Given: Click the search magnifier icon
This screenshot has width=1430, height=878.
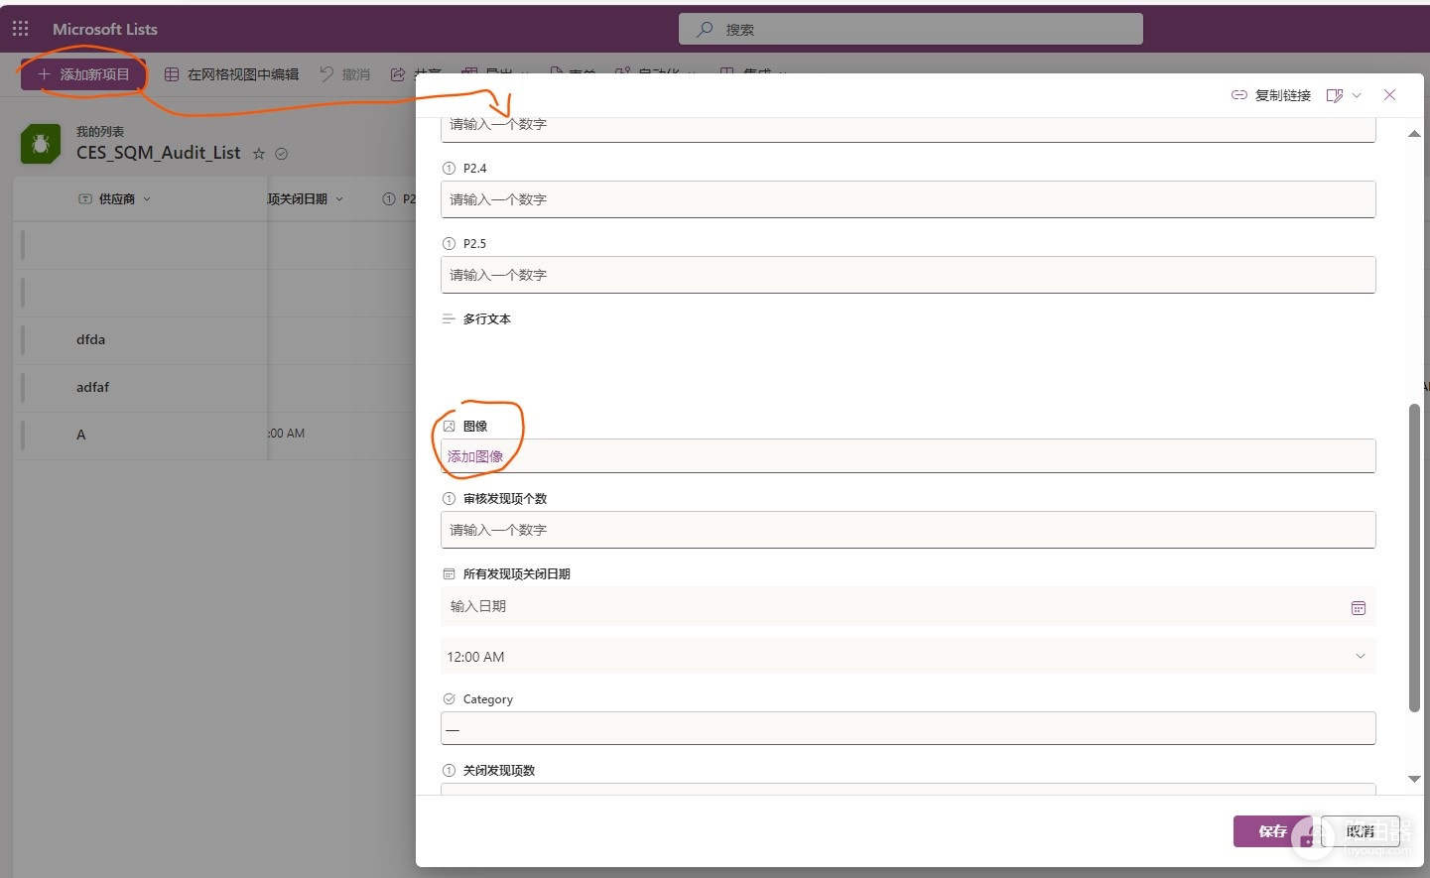Looking at the screenshot, I should (705, 30).
